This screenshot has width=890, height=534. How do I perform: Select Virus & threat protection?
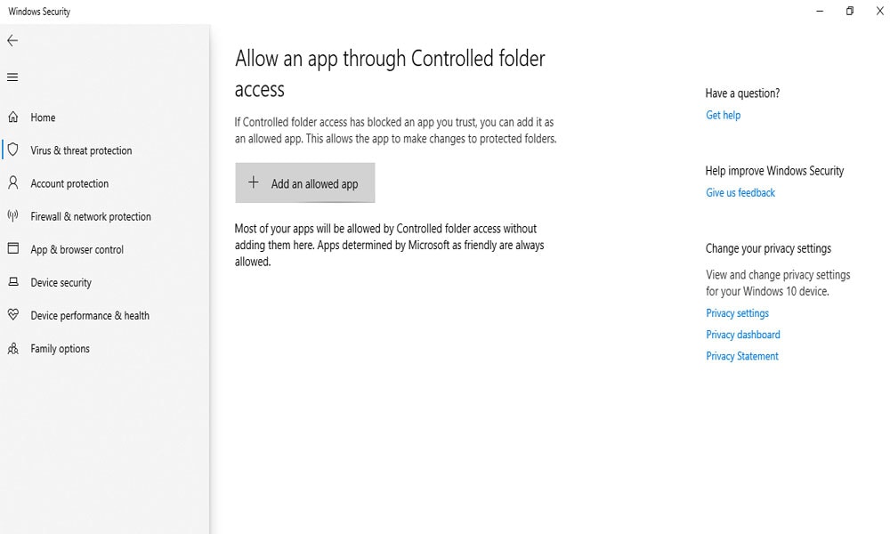[x=105, y=150]
